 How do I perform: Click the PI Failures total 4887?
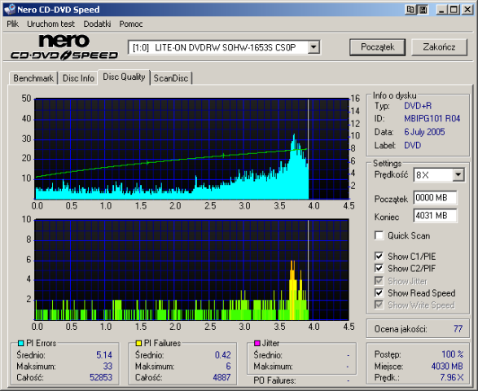pyautogui.click(x=221, y=377)
